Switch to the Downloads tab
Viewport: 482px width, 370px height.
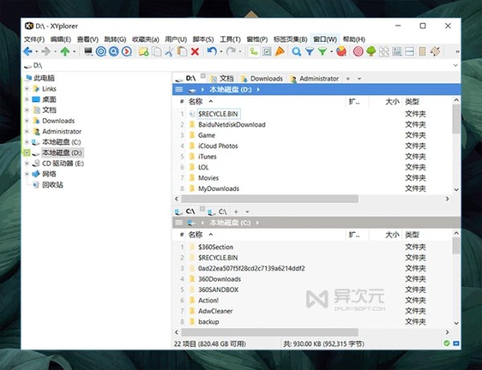coord(262,79)
